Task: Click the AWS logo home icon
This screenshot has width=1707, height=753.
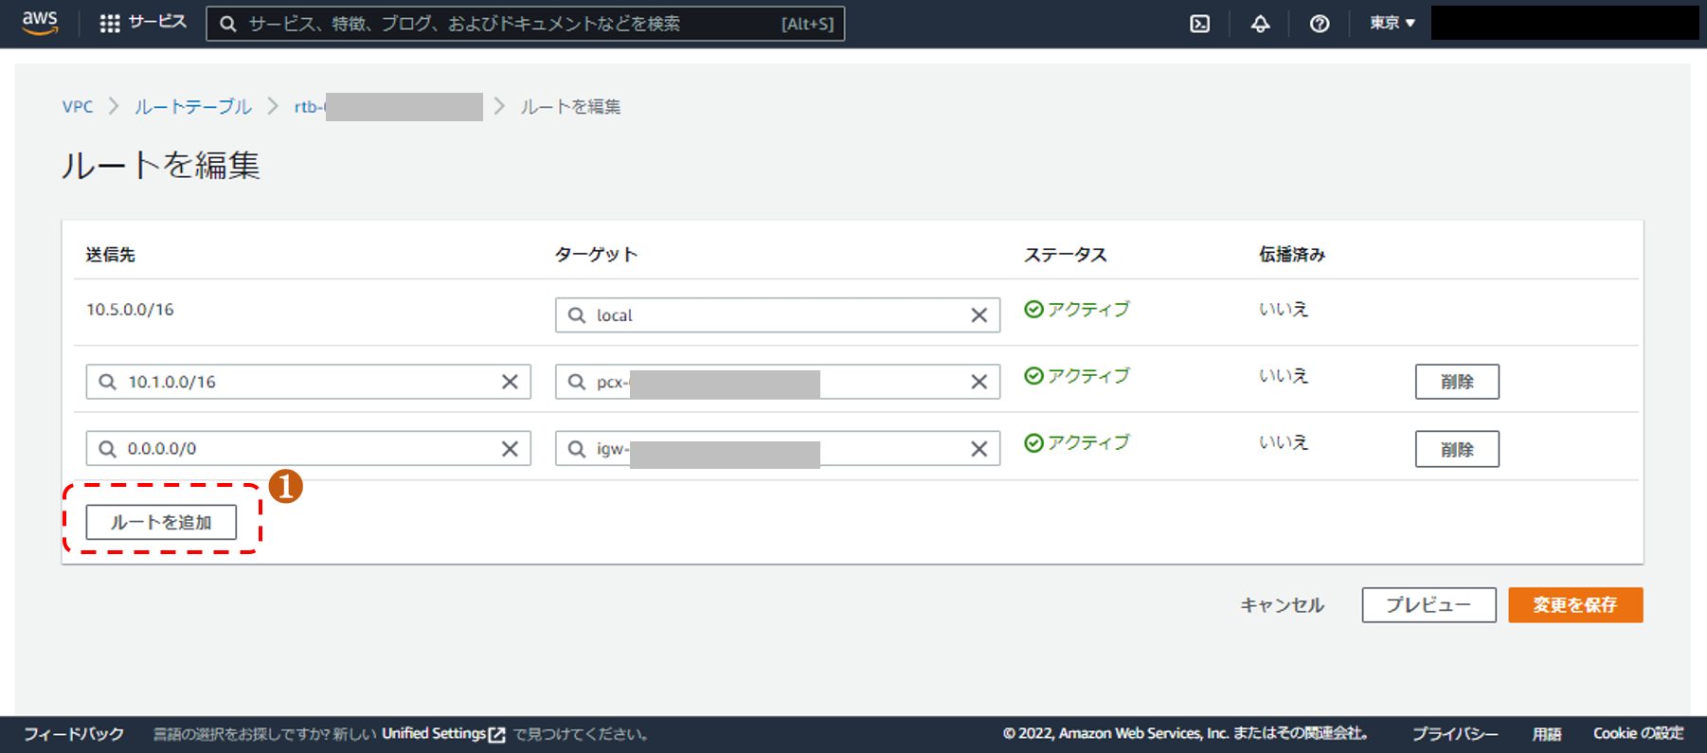Action: [x=40, y=23]
